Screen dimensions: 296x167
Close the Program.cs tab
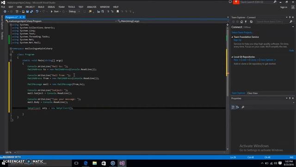click(24, 17)
